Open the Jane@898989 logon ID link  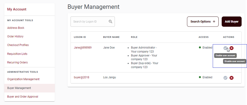(x=83, y=48)
